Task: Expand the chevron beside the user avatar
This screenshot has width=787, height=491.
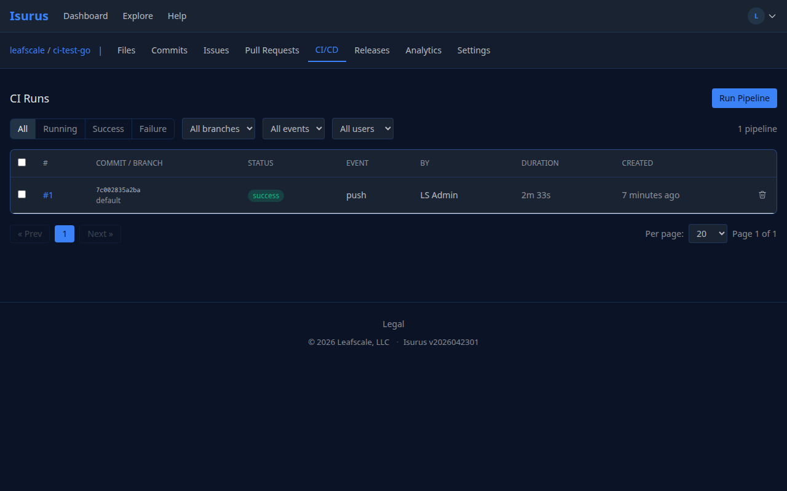Action: (772, 16)
